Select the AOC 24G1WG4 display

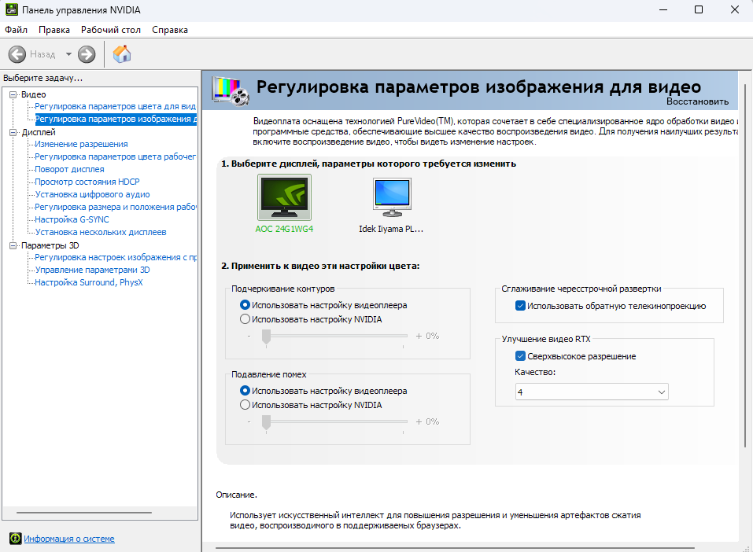tap(284, 204)
